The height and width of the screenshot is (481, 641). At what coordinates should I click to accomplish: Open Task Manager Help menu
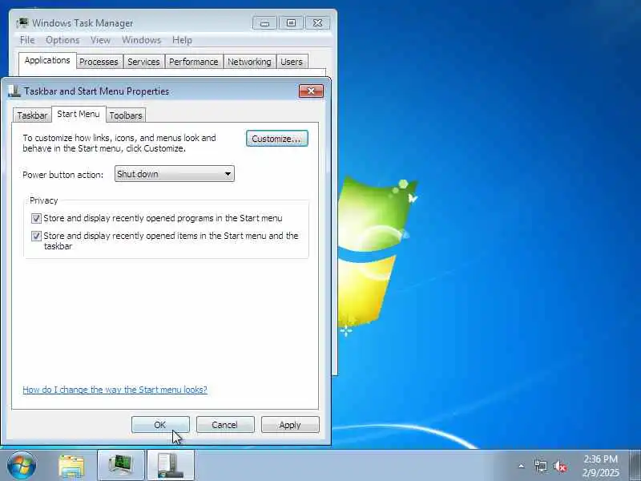coord(182,40)
